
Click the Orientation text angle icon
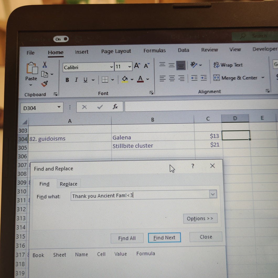tap(194, 65)
